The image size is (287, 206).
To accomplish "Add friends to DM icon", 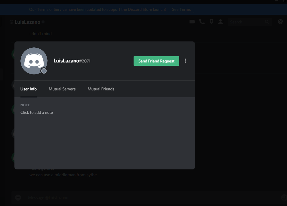I will [x=221, y=22].
